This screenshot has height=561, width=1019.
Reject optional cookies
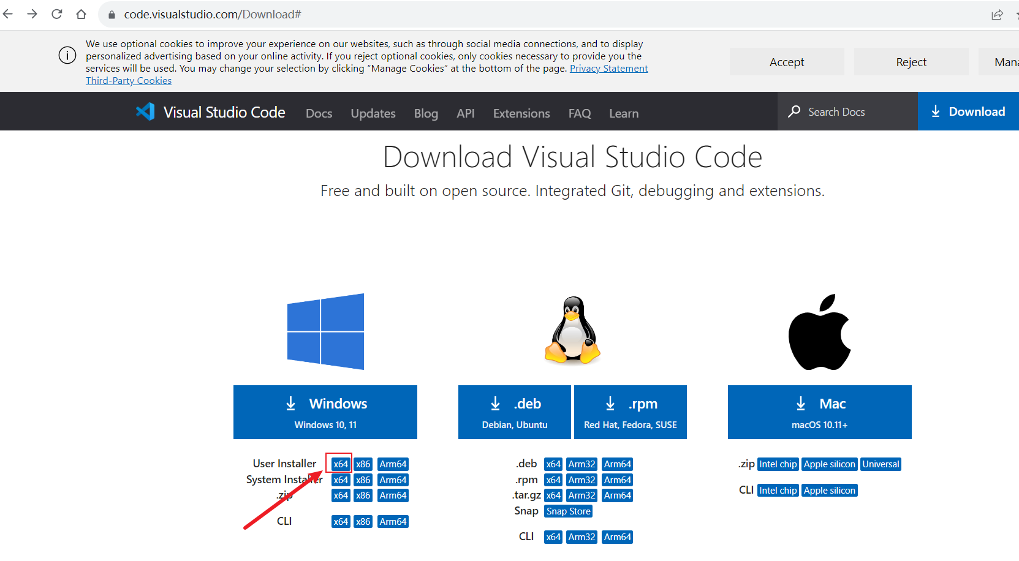[x=911, y=62]
